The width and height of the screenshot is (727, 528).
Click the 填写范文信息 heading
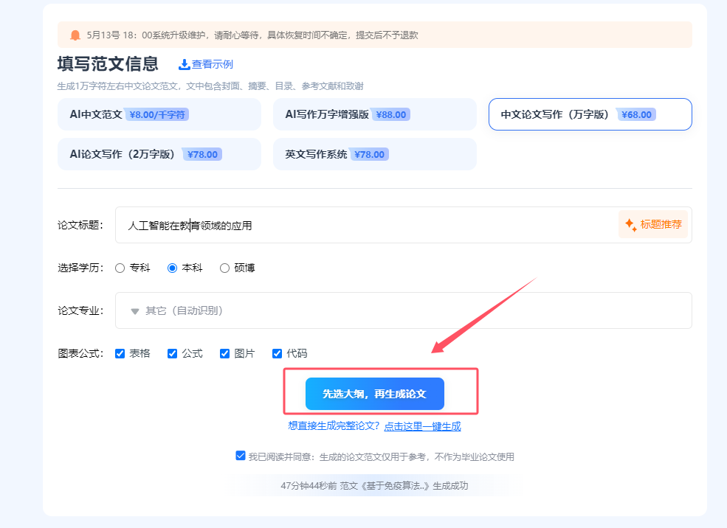point(108,64)
